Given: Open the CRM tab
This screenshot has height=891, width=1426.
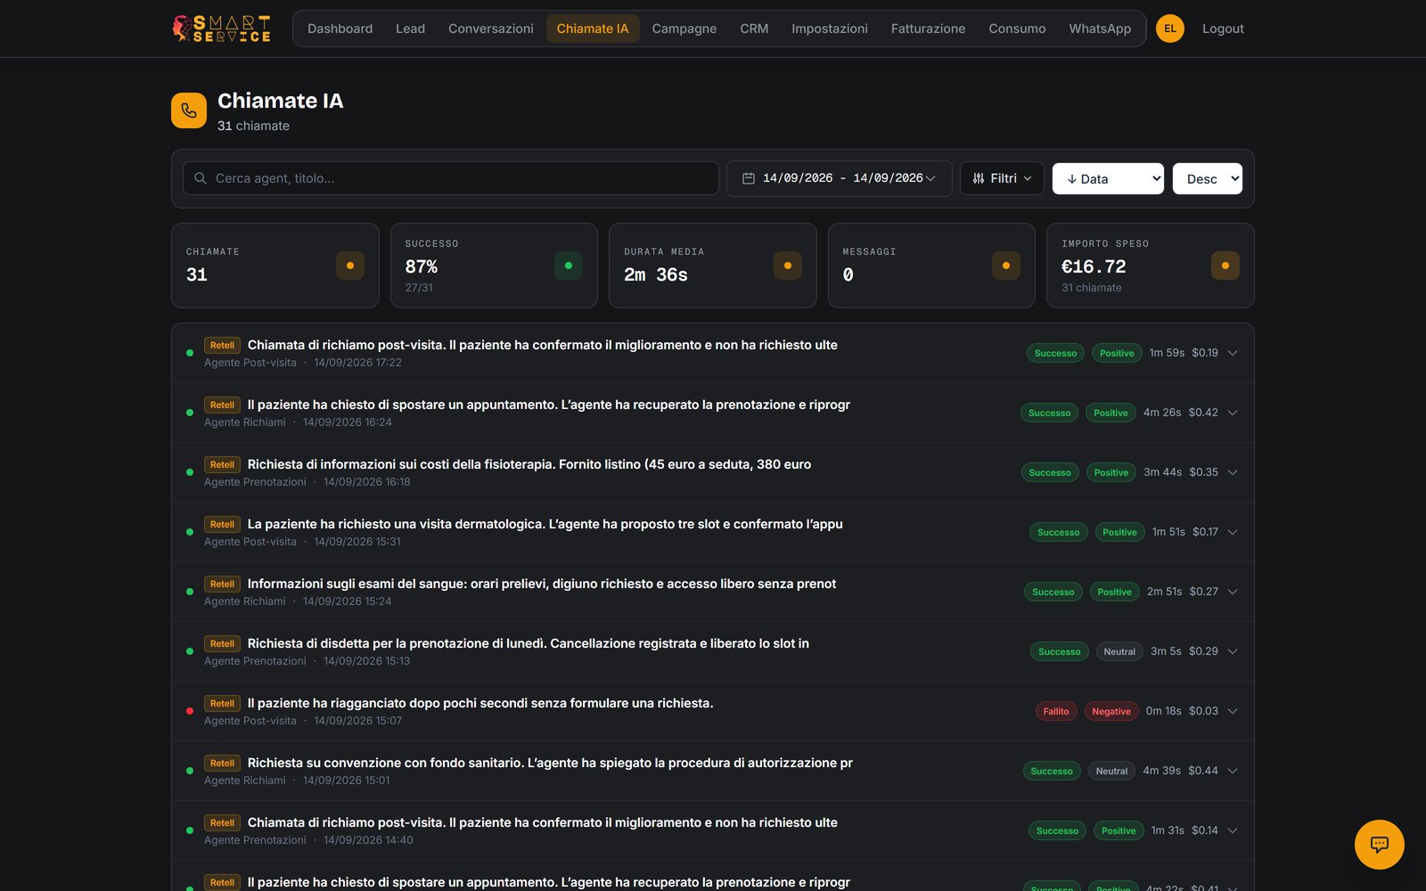Looking at the screenshot, I should click(x=754, y=29).
